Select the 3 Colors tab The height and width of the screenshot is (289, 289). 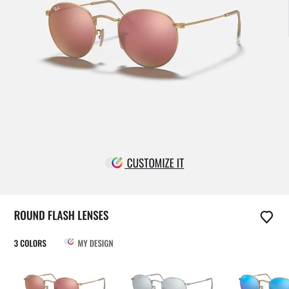tap(30, 243)
